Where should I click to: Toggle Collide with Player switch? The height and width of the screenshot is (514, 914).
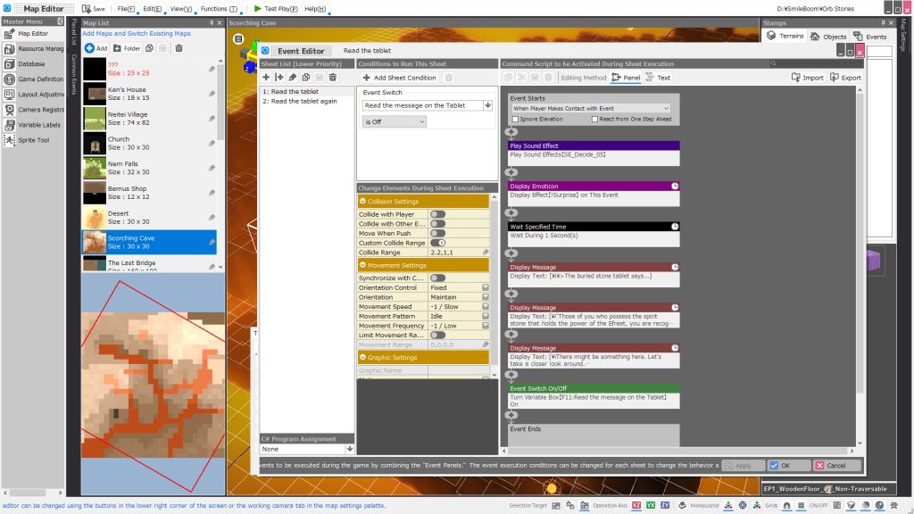[437, 214]
